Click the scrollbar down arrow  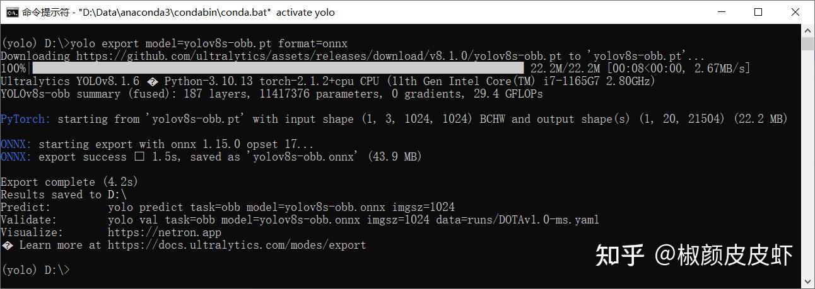(807, 282)
